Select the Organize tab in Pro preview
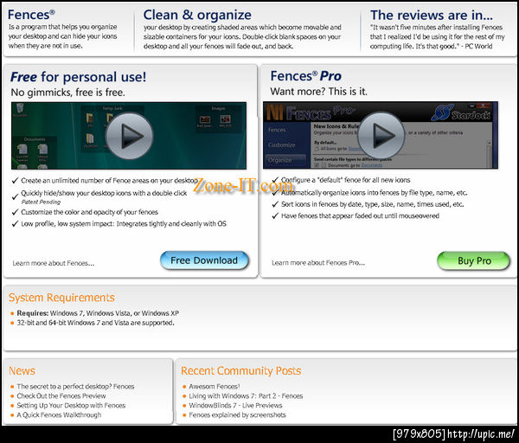The image size is (519, 443). pos(285,160)
